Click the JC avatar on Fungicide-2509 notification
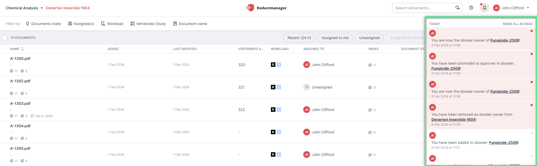The height and width of the screenshot is (166, 537). (433, 33)
